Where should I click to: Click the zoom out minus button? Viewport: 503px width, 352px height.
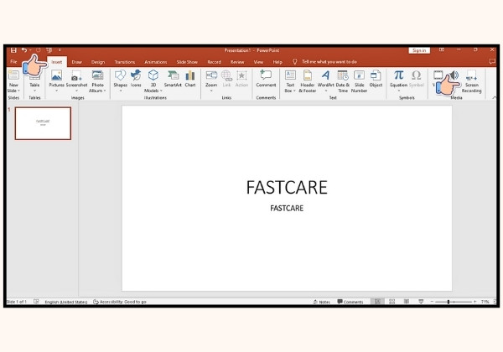coord(432,302)
